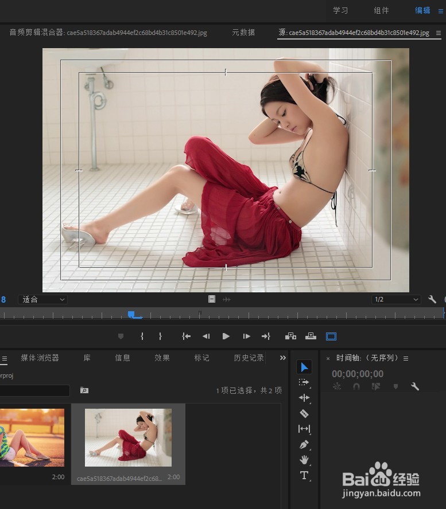Switch to 编辑 workspace
This screenshot has height=509, width=446.
click(422, 10)
